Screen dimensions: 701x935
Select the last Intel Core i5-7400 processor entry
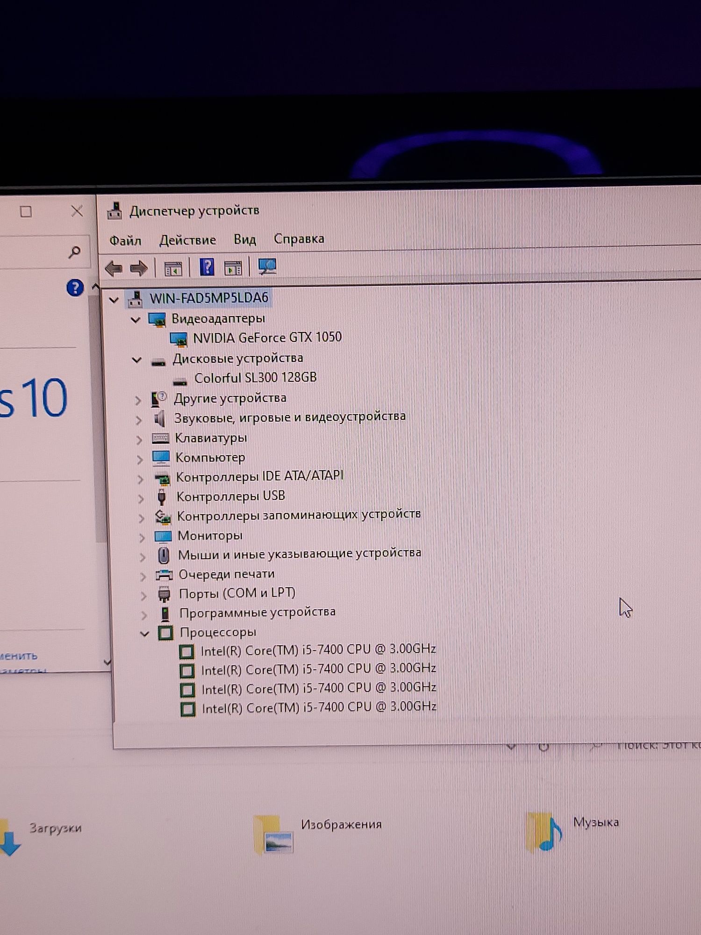click(319, 707)
